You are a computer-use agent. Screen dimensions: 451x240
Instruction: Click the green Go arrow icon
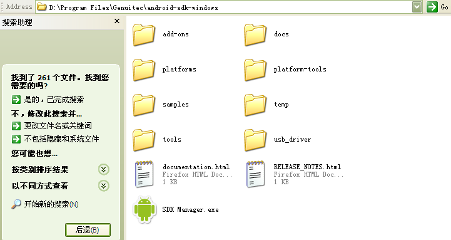point(432,7)
